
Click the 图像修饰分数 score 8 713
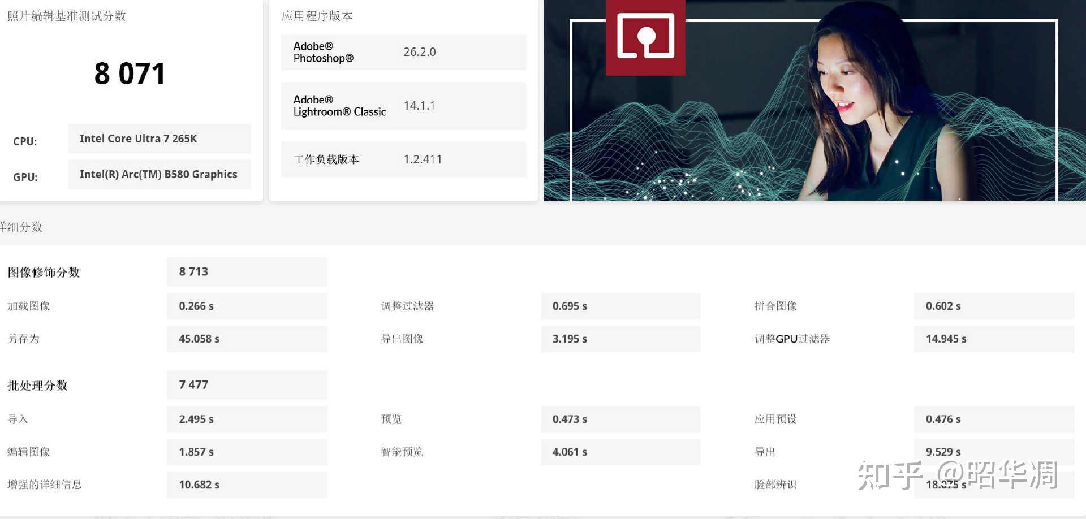247,271
